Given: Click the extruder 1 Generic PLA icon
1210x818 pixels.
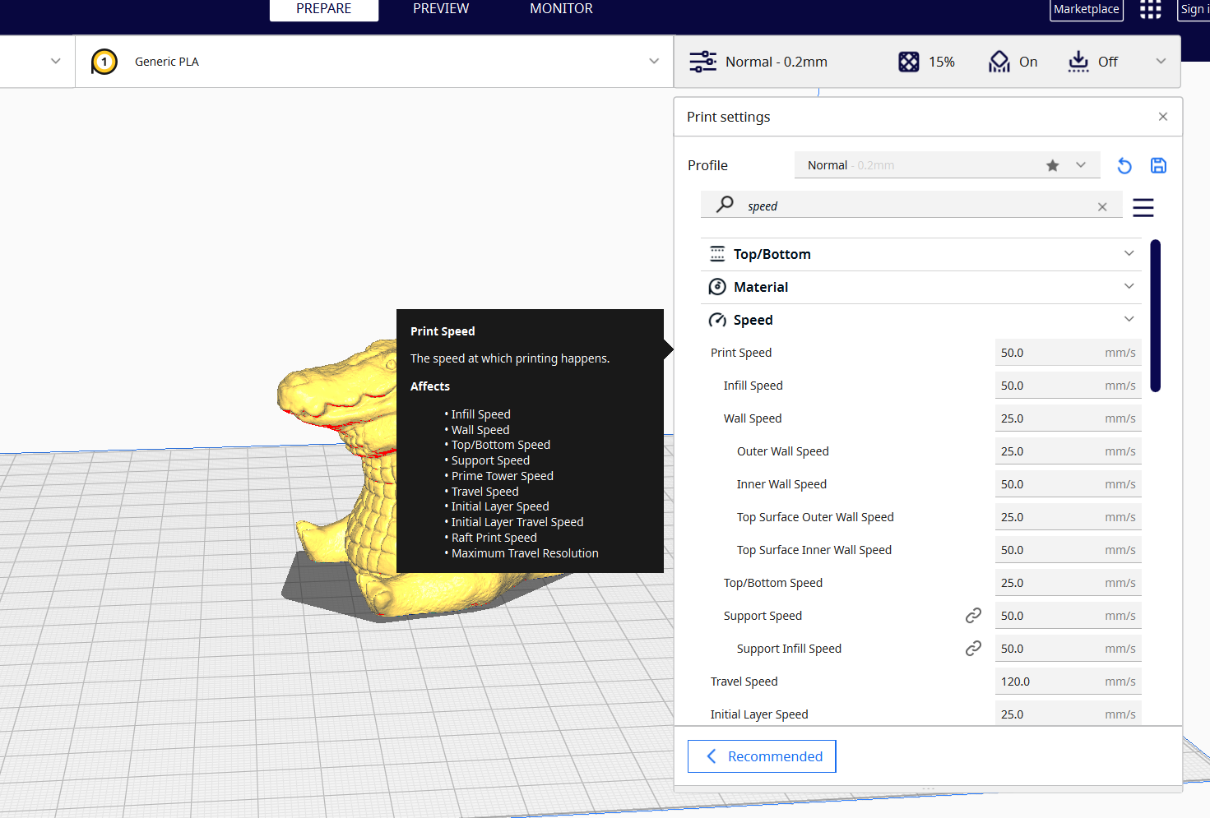Looking at the screenshot, I should [x=104, y=62].
